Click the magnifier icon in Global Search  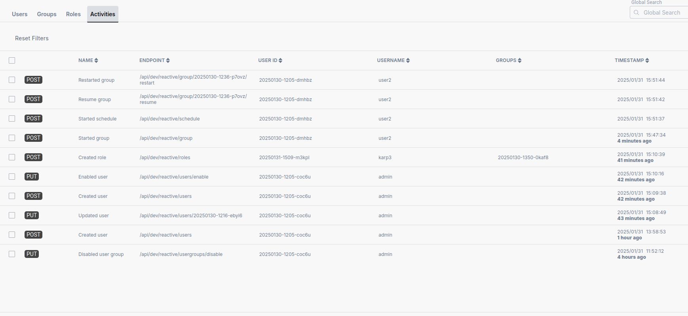click(637, 13)
